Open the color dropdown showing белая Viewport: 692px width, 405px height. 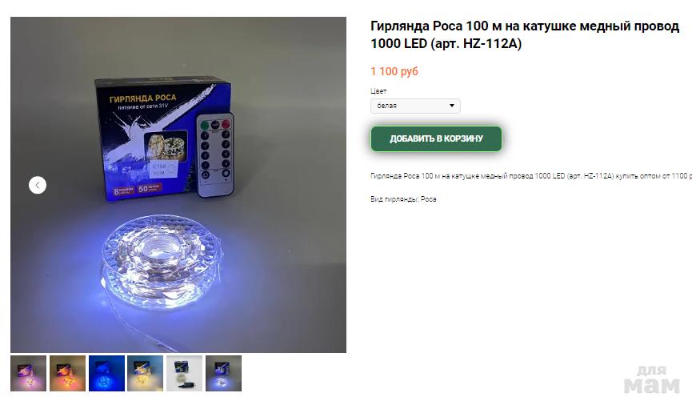415,106
